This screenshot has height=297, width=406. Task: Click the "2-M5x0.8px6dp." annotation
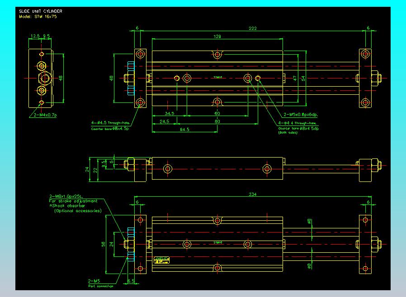301,115
